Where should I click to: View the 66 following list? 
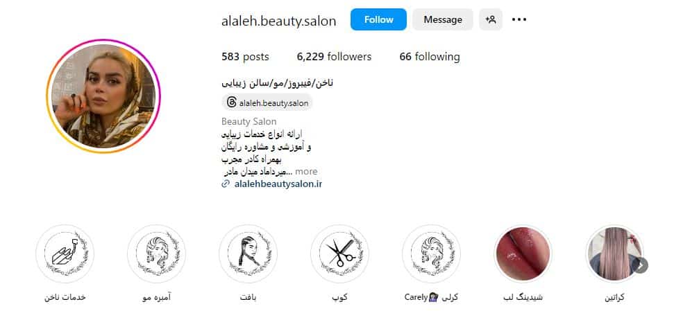coord(429,57)
